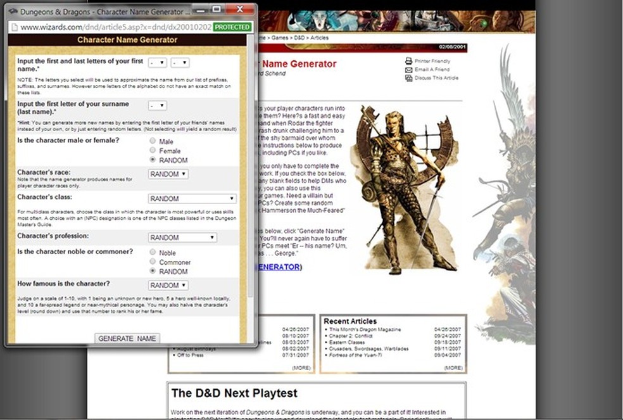Choose Commoner for the noble or commoner question

tap(152, 262)
